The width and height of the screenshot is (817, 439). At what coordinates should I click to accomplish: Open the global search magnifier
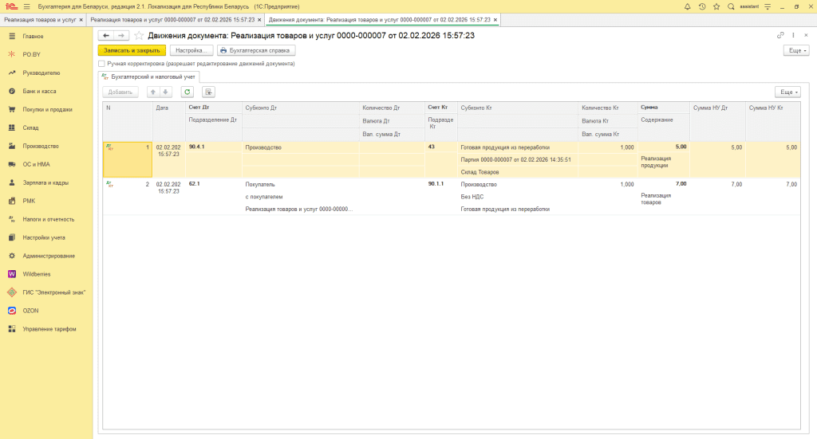[731, 6]
